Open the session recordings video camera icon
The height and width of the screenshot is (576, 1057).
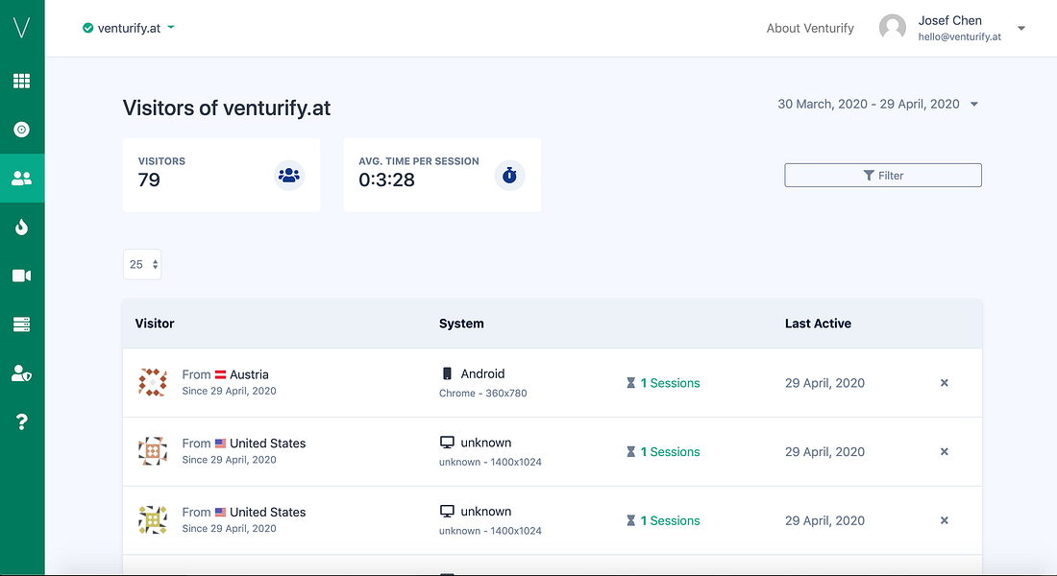21,276
